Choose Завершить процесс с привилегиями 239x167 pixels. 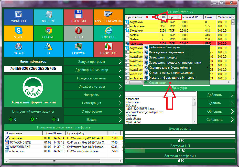coord(177,63)
